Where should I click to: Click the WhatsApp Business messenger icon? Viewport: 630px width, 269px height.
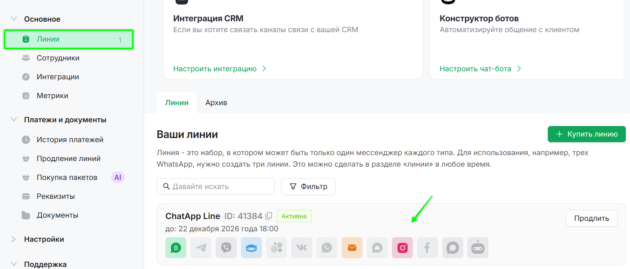click(x=176, y=248)
